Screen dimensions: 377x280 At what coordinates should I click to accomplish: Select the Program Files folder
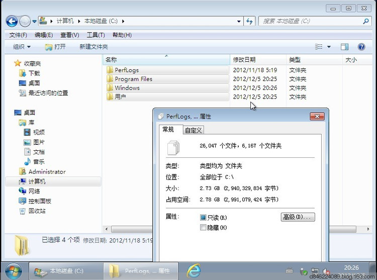[x=167, y=79]
